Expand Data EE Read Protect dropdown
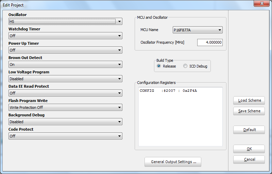The height and width of the screenshot is (174, 272). pos(65,93)
